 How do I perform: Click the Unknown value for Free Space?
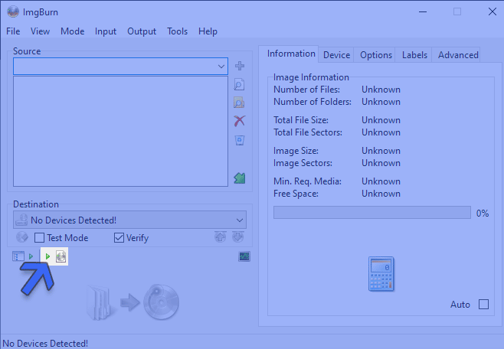381,194
